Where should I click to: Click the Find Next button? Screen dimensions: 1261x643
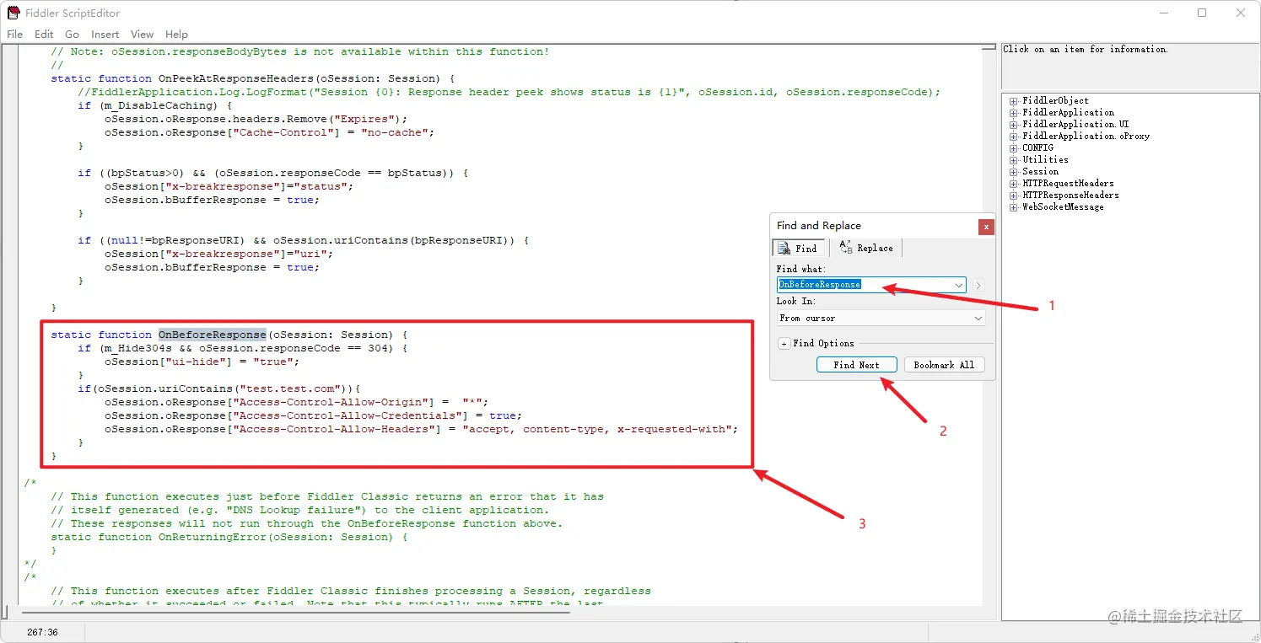point(856,365)
